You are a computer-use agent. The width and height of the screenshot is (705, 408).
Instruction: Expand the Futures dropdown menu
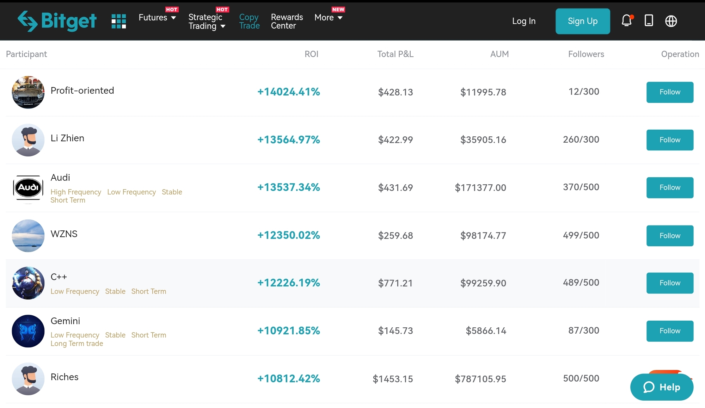pyautogui.click(x=157, y=18)
